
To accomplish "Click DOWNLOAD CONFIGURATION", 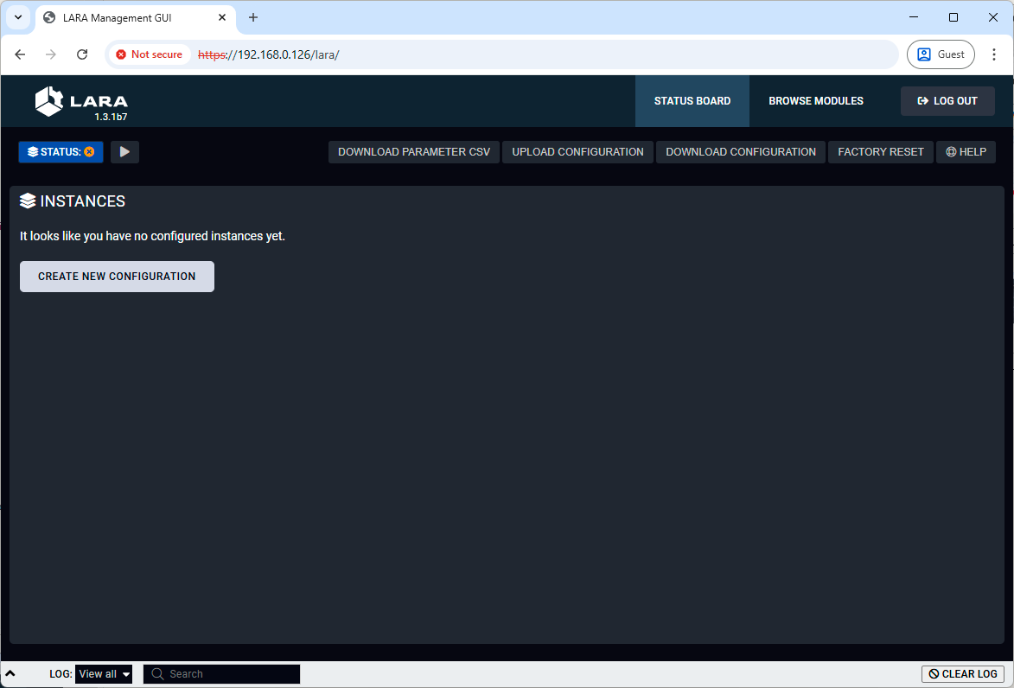I will pos(740,152).
